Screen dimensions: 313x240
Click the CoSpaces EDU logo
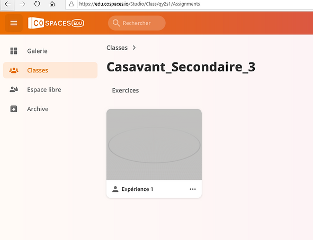pyautogui.click(x=56, y=23)
